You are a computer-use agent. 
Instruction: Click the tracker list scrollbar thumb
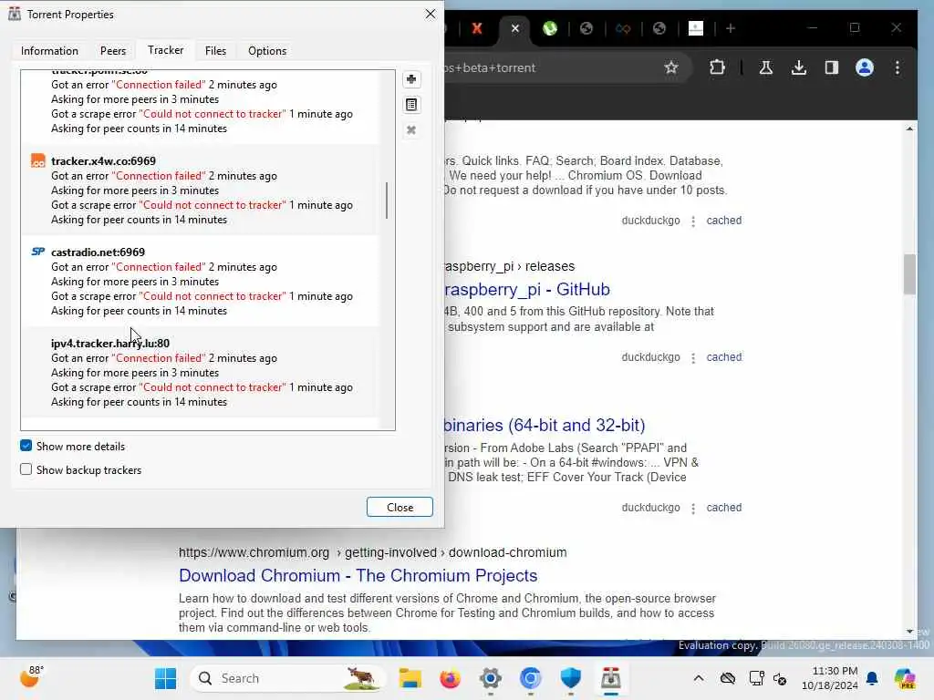tap(387, 200)
